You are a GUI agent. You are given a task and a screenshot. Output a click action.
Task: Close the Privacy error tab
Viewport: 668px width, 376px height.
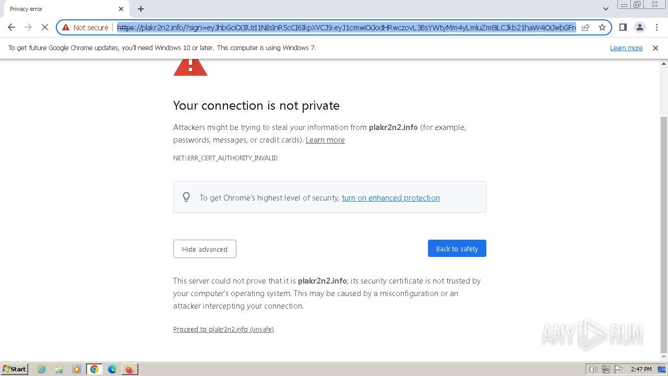(x=121, y=9)
